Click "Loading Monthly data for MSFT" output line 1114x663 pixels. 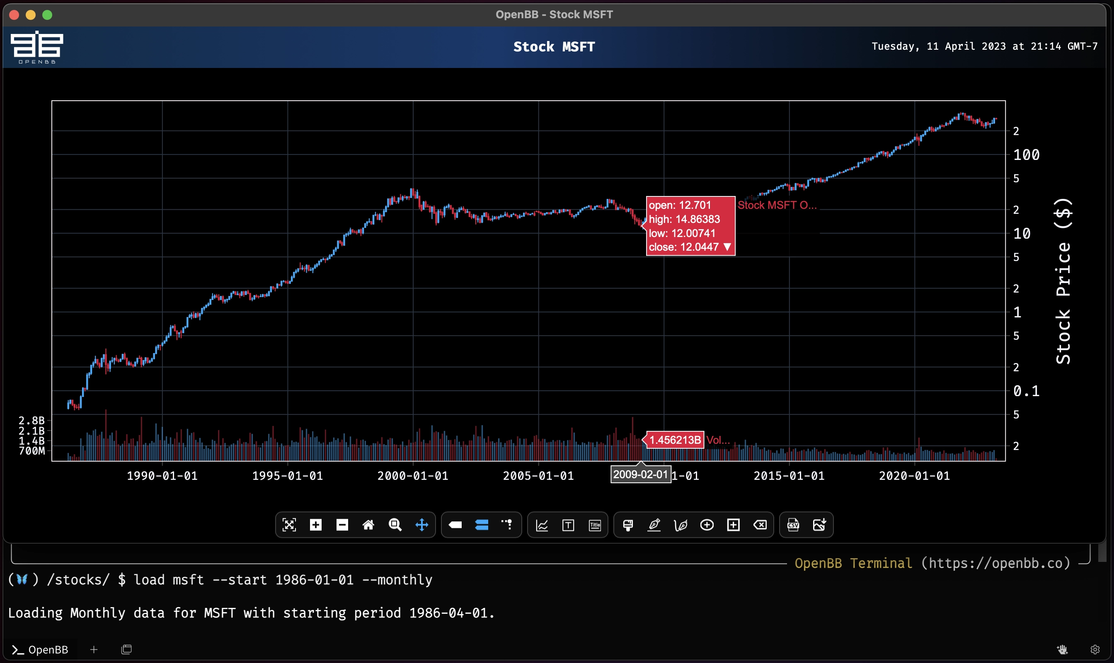pos(251,612)
